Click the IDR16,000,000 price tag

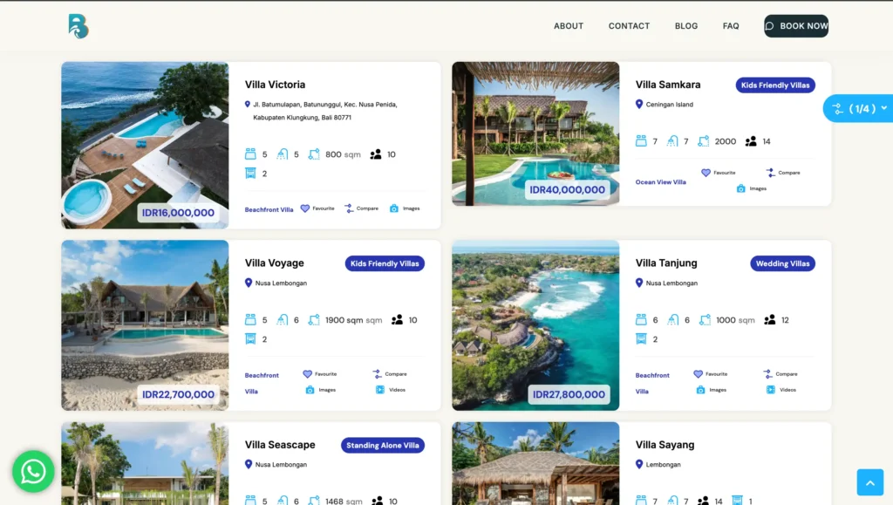click(178, 212)
